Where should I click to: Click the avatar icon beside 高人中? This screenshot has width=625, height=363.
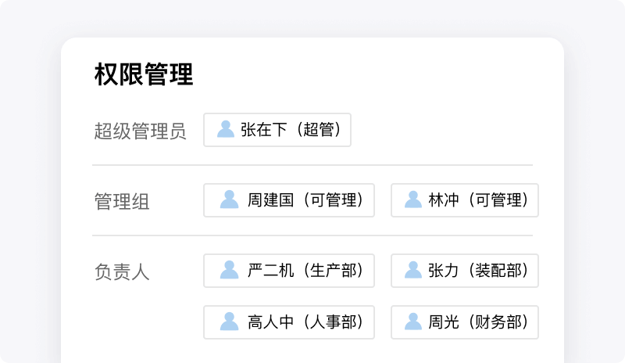(229, 322)
